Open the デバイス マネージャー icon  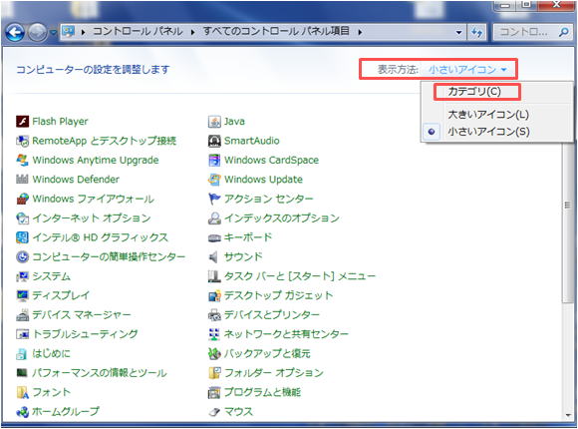(22, 314)
